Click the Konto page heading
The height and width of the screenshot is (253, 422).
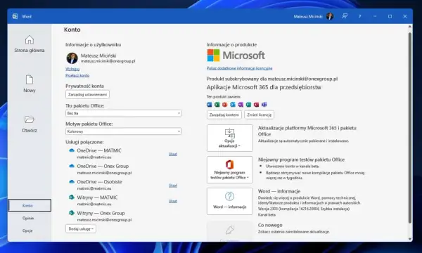72,30
